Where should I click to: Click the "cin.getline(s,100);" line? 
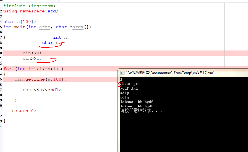[40, 79]
